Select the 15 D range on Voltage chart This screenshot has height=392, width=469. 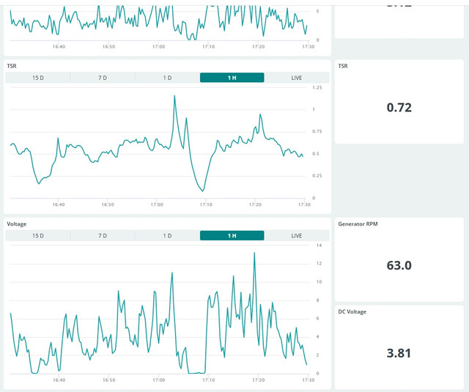[x=38, y=236]
